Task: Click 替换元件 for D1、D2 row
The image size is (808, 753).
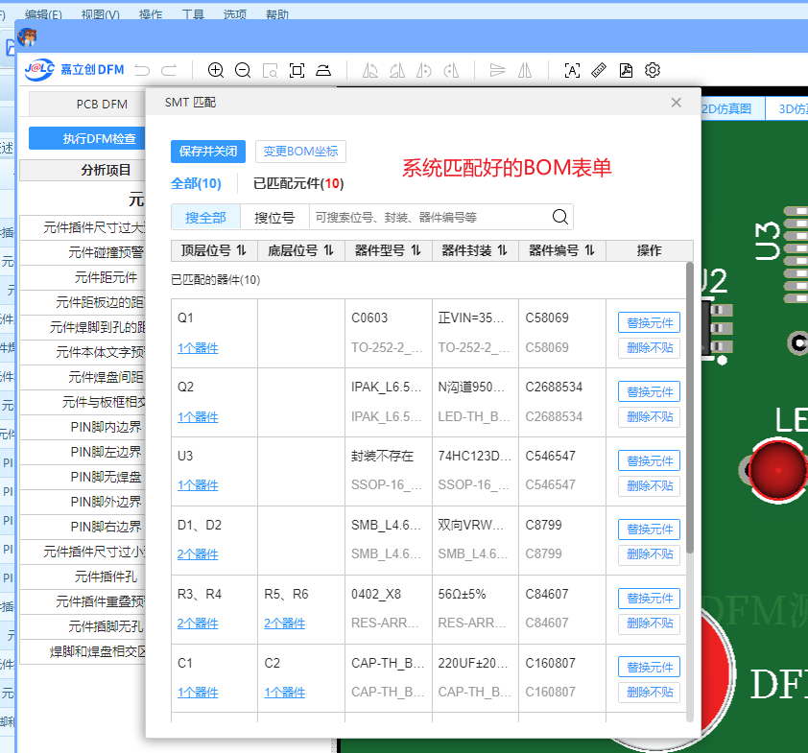Action: 650,529
